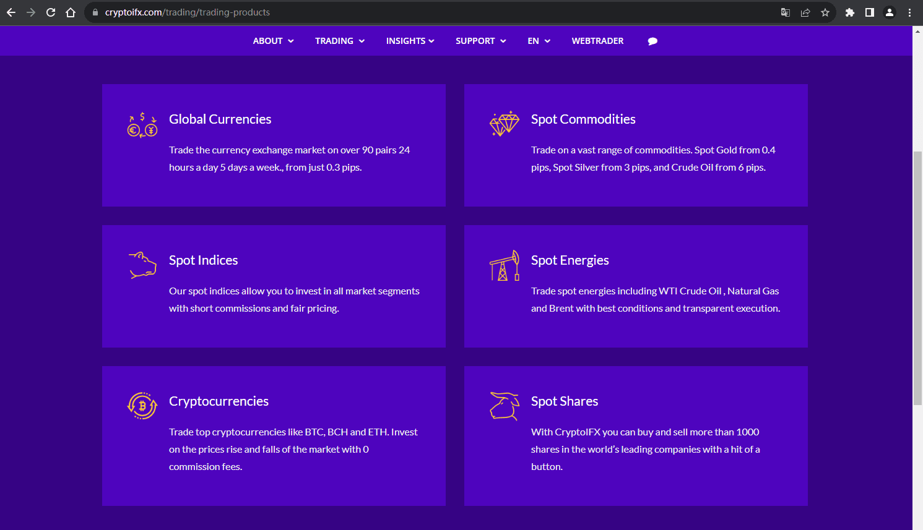Viewport: 923px width, 530px height.
Task: Click text 'Trade top cryptocurrencies like BTC'
Action: [x=247, y=432]
